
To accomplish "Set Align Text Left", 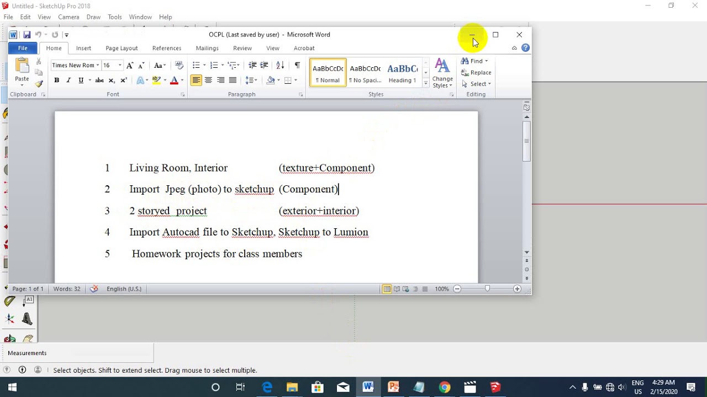I will (196, 81).
